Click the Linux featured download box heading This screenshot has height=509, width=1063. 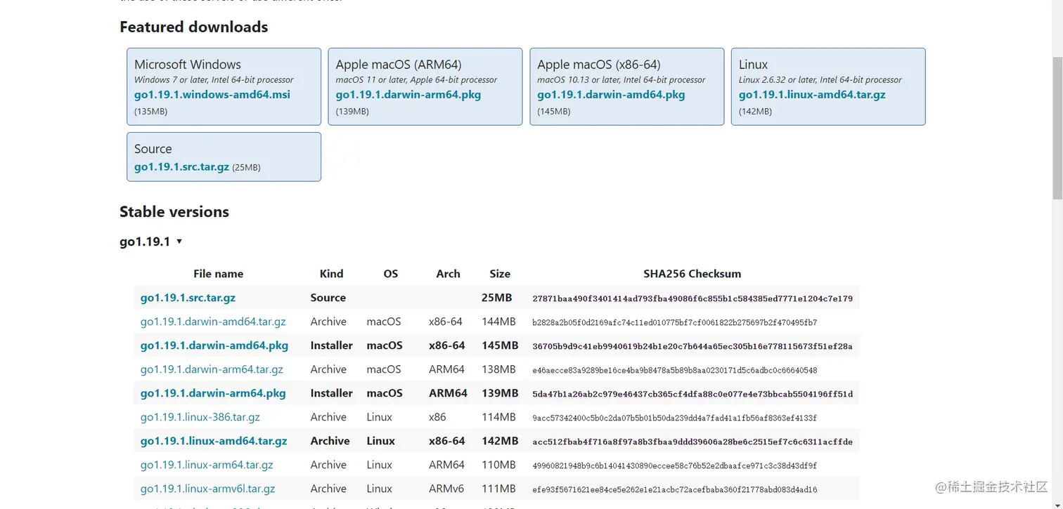click(753, 65)
